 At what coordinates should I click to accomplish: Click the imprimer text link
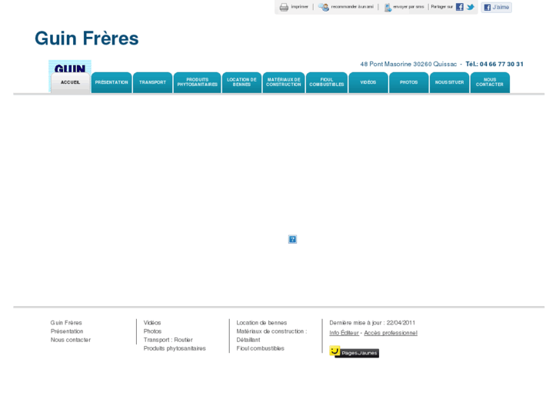point(299,7)
